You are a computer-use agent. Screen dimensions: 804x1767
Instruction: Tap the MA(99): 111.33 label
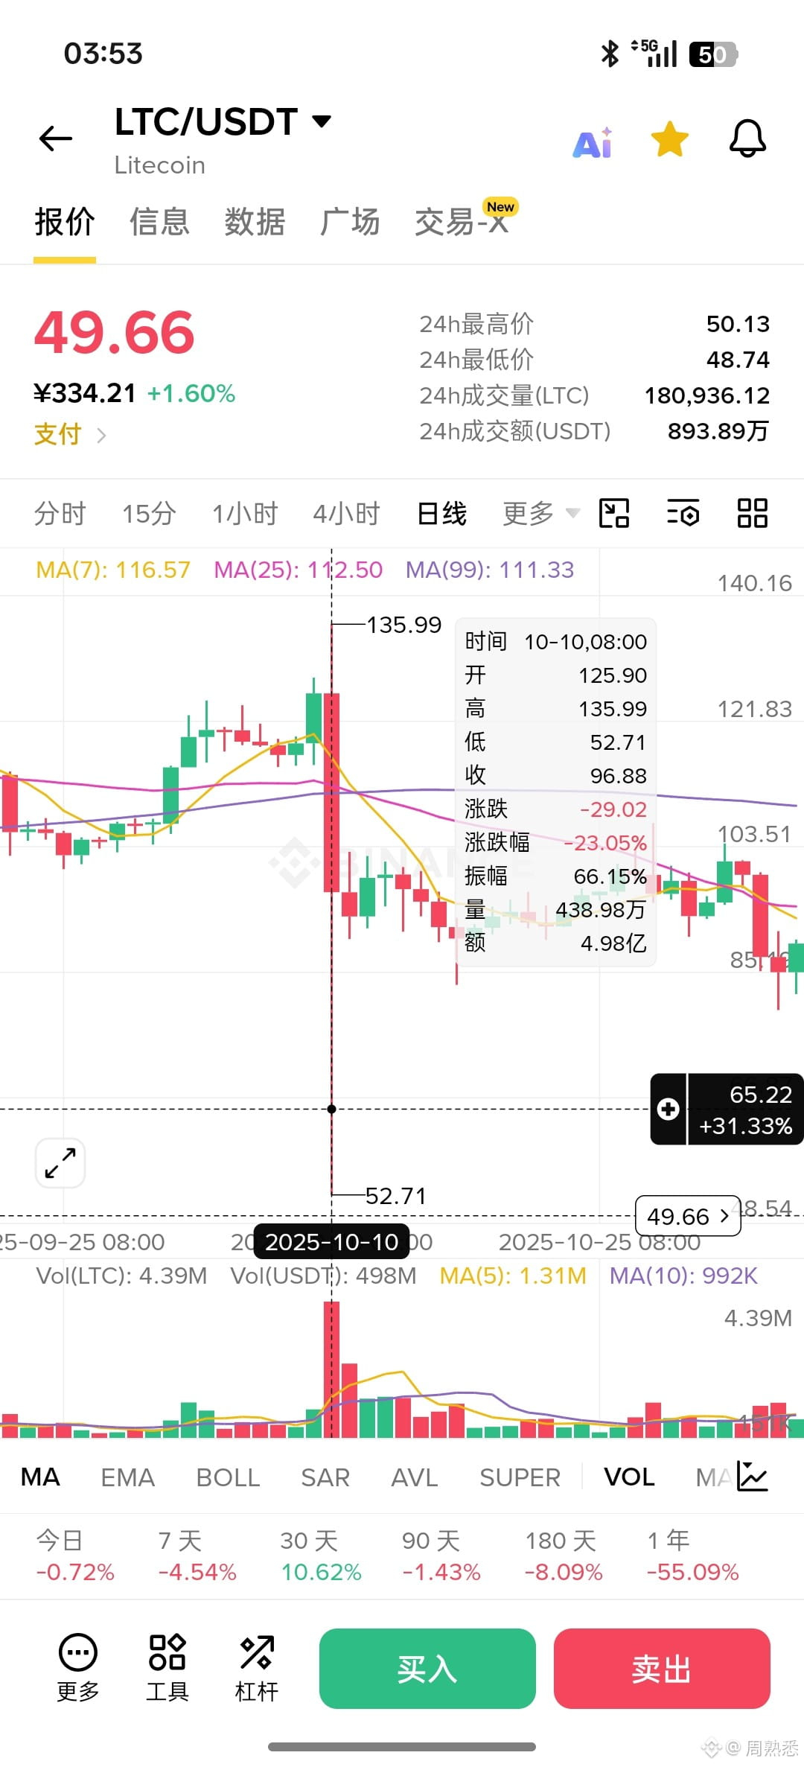pos(490,570)
